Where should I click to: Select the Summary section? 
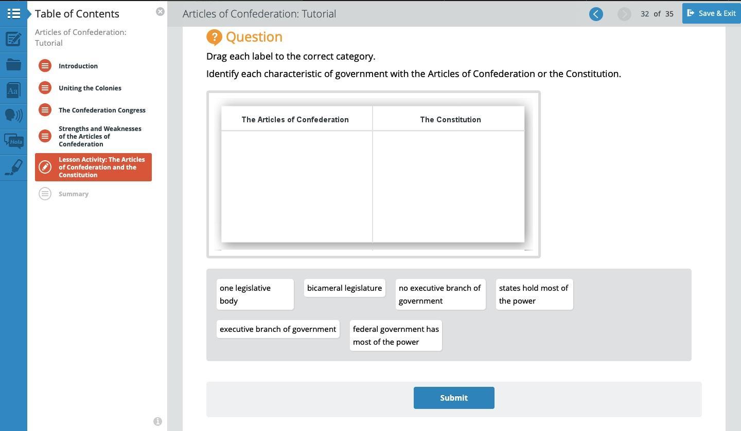(74, 194)
